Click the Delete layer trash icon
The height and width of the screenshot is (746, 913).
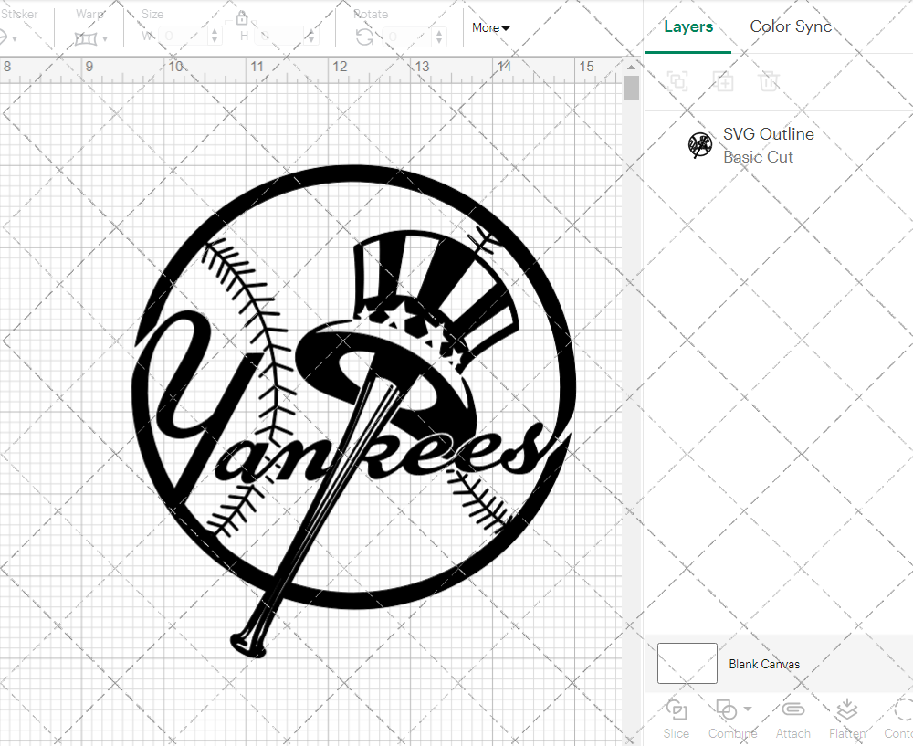[x=769, y=81]
